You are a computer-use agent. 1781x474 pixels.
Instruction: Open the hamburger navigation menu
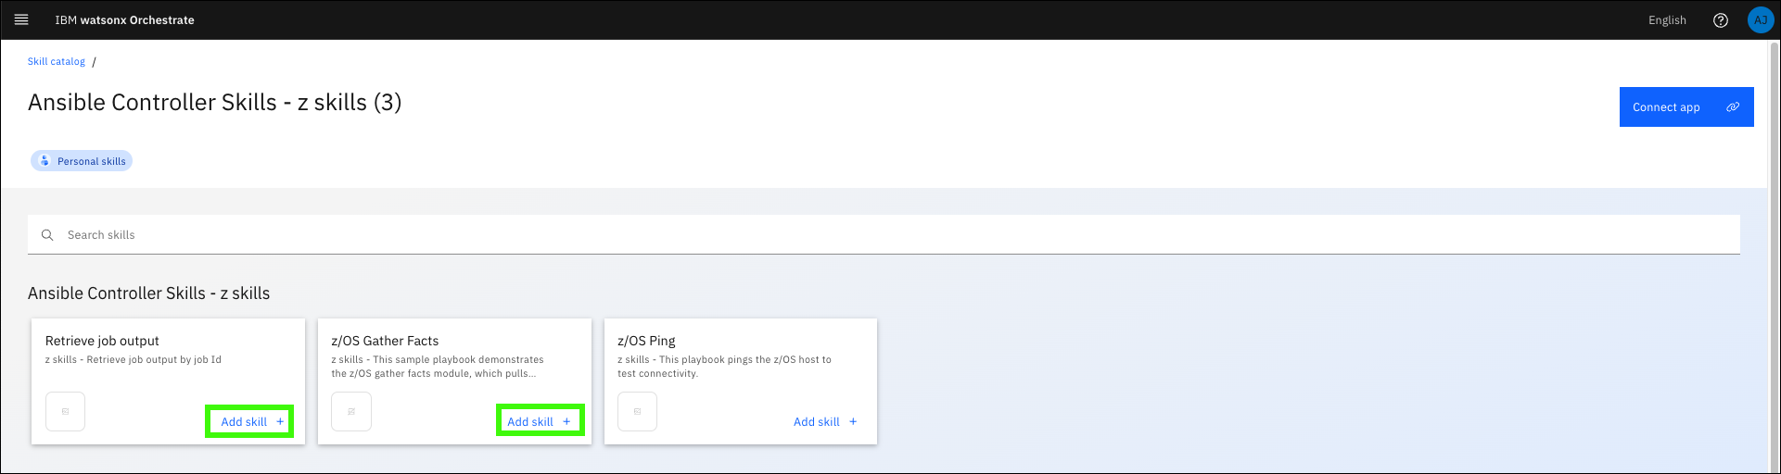21,19
